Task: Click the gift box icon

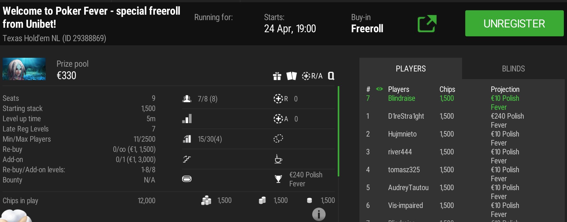Action: (277, 76)
